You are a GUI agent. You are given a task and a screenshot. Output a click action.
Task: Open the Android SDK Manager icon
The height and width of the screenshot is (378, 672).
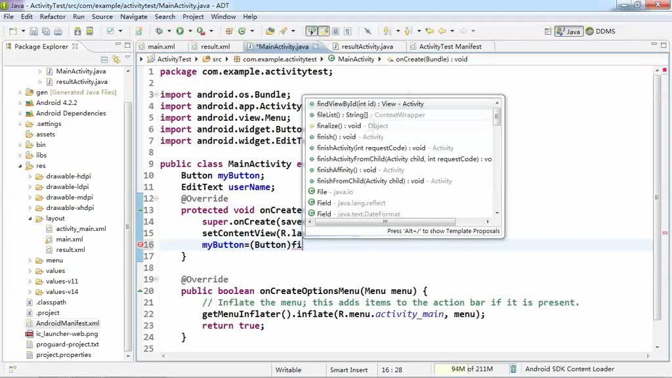coord(77,31)
